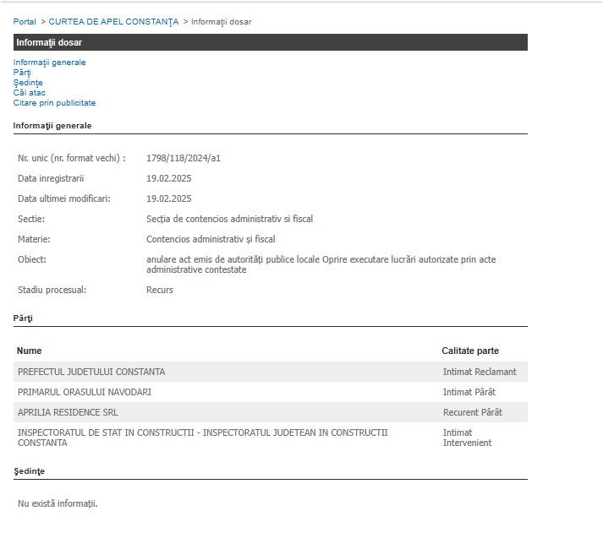Click the Data ultimei modificari label
The width and height of the screenshot is (603, 533).
pos(63,199)
